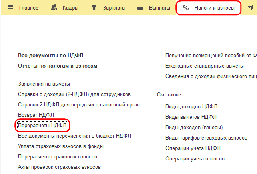The image size is (257, 174).
Task: Click the См. также heading
Action: [169, 95]
